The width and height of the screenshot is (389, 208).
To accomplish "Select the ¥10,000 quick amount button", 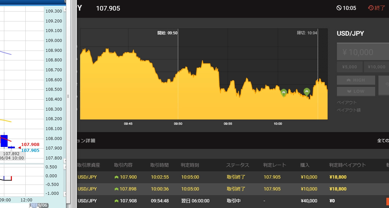I will pos(376,67).
